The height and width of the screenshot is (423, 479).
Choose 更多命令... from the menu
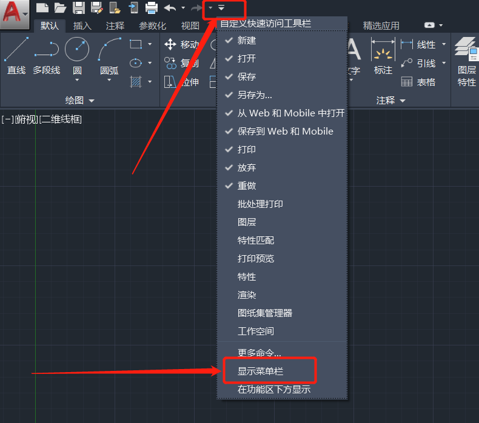(282, 353)
